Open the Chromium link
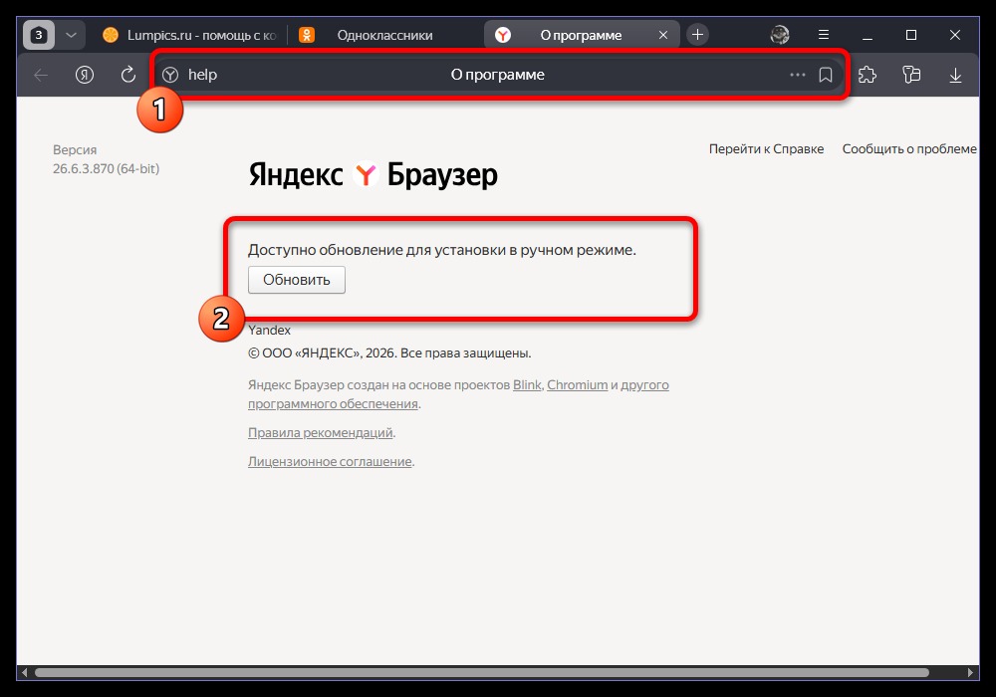This screenshot has height=697, width=996. [x=578, y=385]
